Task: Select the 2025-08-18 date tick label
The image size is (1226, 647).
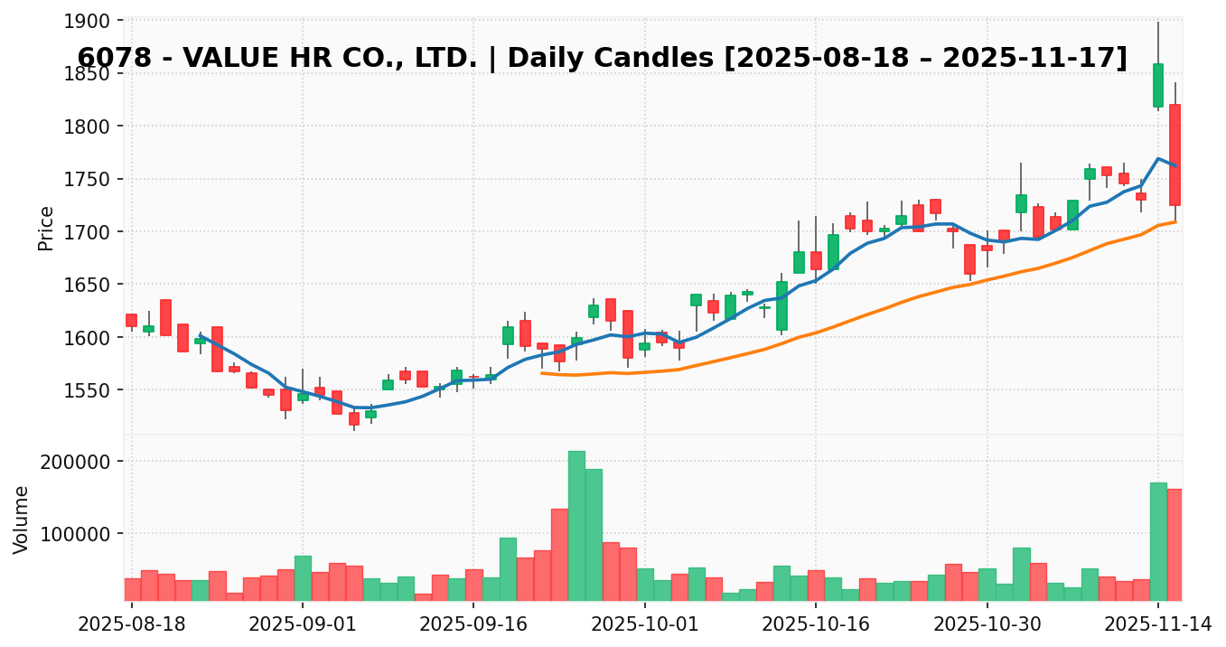Action: 132,624
